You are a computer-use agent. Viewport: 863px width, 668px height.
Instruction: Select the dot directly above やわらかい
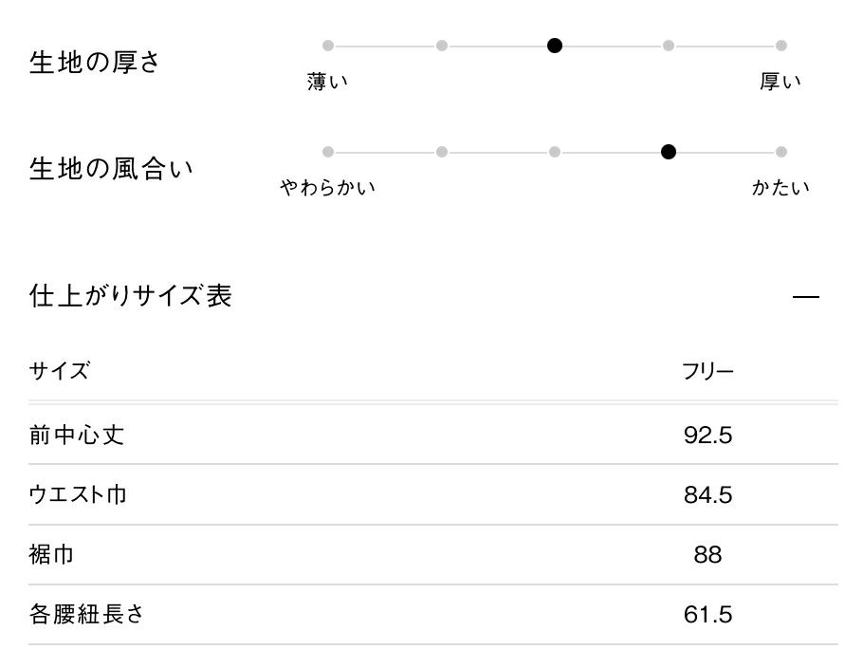(328, 152)
